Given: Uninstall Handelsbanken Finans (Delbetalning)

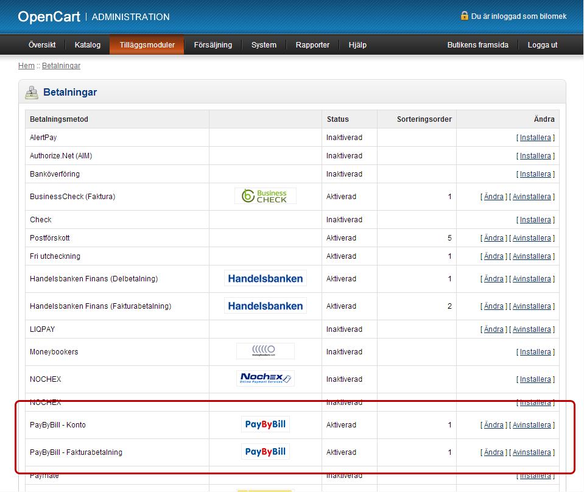Looking at the screenshot, I should [x=532, y=279].
